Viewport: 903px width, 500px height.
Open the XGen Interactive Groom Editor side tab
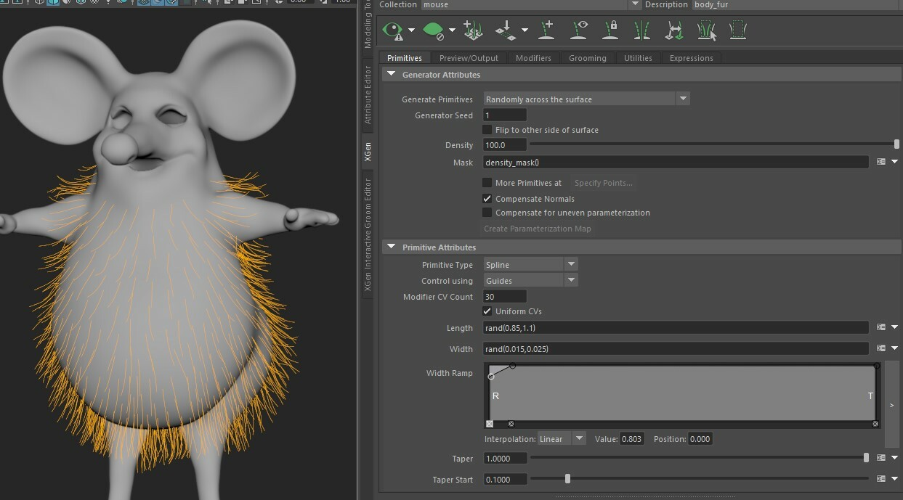(368, 235)
